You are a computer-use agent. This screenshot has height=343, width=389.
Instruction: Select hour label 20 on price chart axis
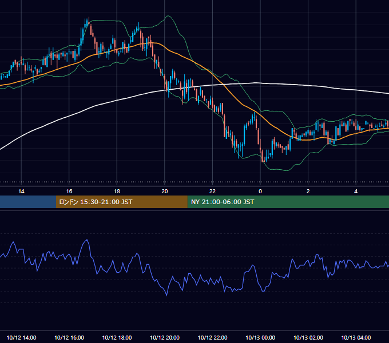click(165, 192)
